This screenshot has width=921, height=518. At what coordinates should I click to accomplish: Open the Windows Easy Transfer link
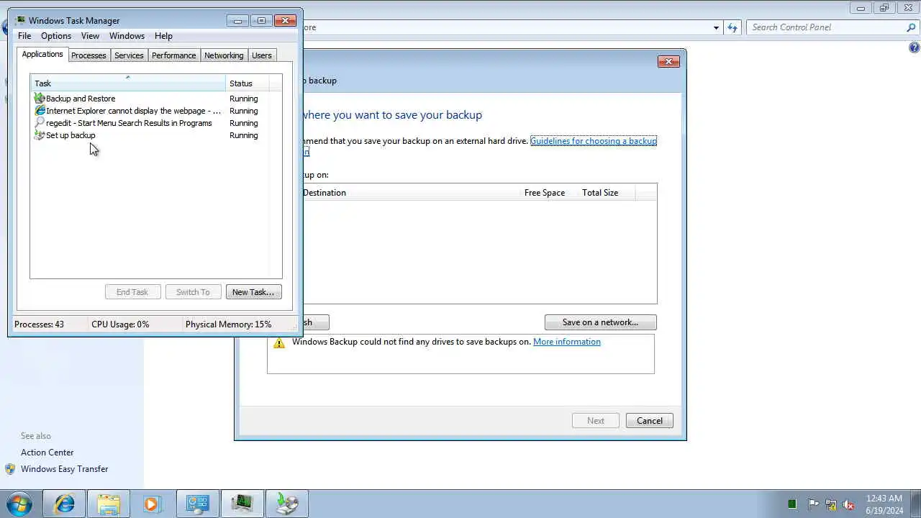(x=64, y=469)
